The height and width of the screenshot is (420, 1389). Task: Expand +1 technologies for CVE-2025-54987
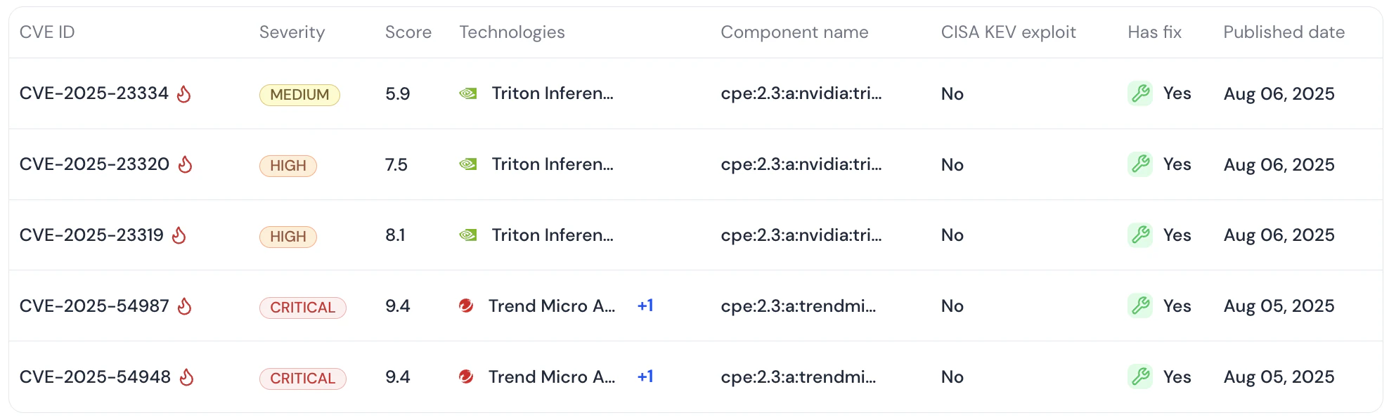click(x=645, y=306)
